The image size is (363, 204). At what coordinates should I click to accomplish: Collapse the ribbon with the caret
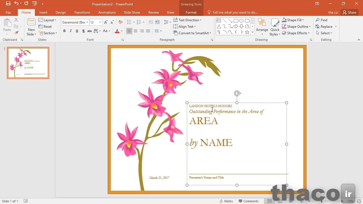[359, 40]
